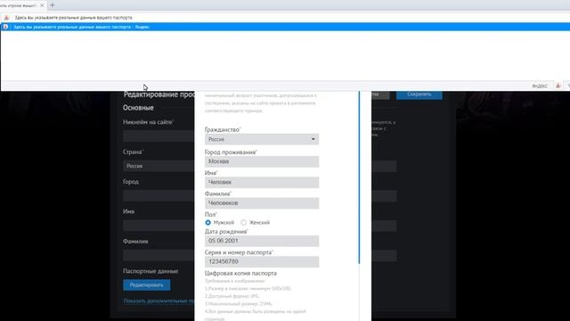Click the Никнейм на сайте input in background form

(x=159, y=136)
